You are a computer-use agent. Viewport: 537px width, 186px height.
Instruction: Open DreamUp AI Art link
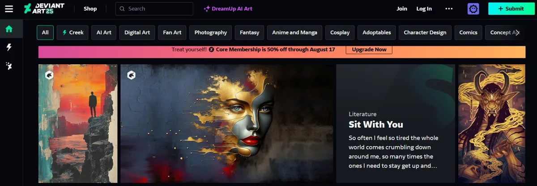click(x=228, y=8)
